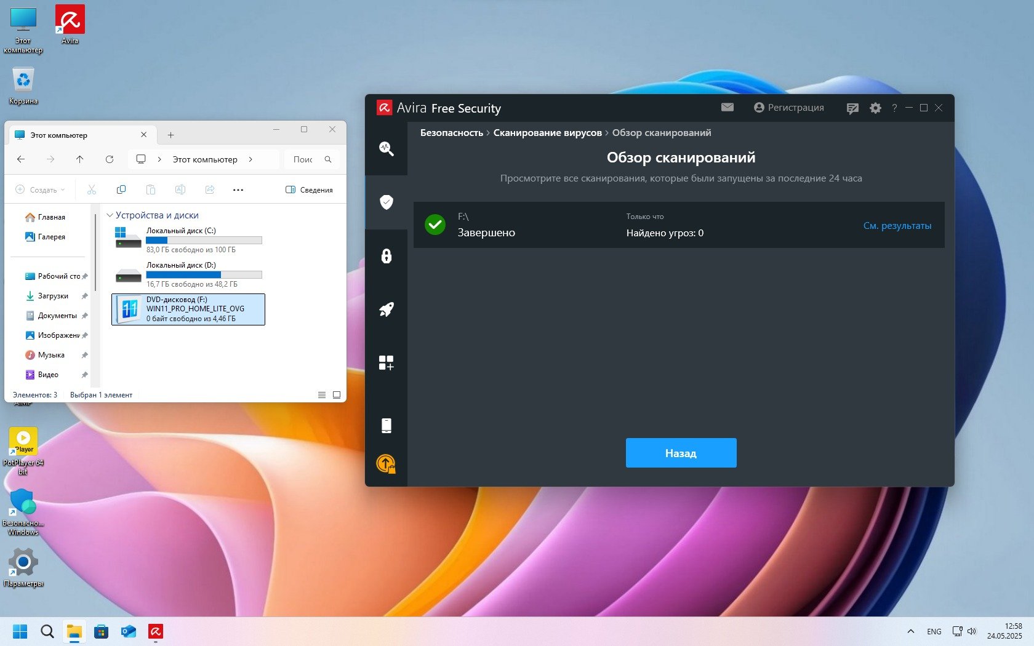
Task: Open the Windows Start menu
Action: [x=20, y=631]
